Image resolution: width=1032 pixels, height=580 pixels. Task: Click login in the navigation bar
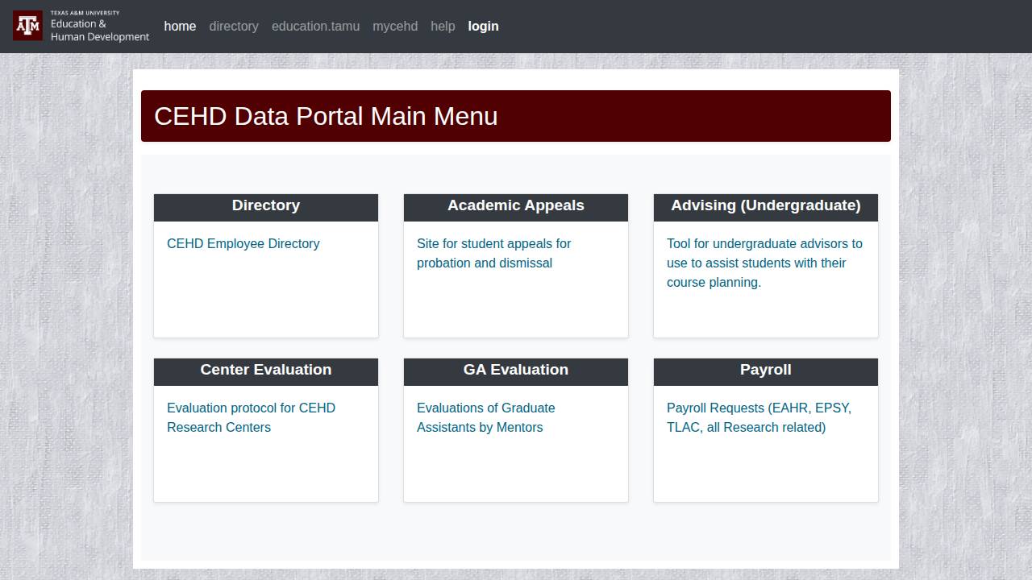(483, 27)
